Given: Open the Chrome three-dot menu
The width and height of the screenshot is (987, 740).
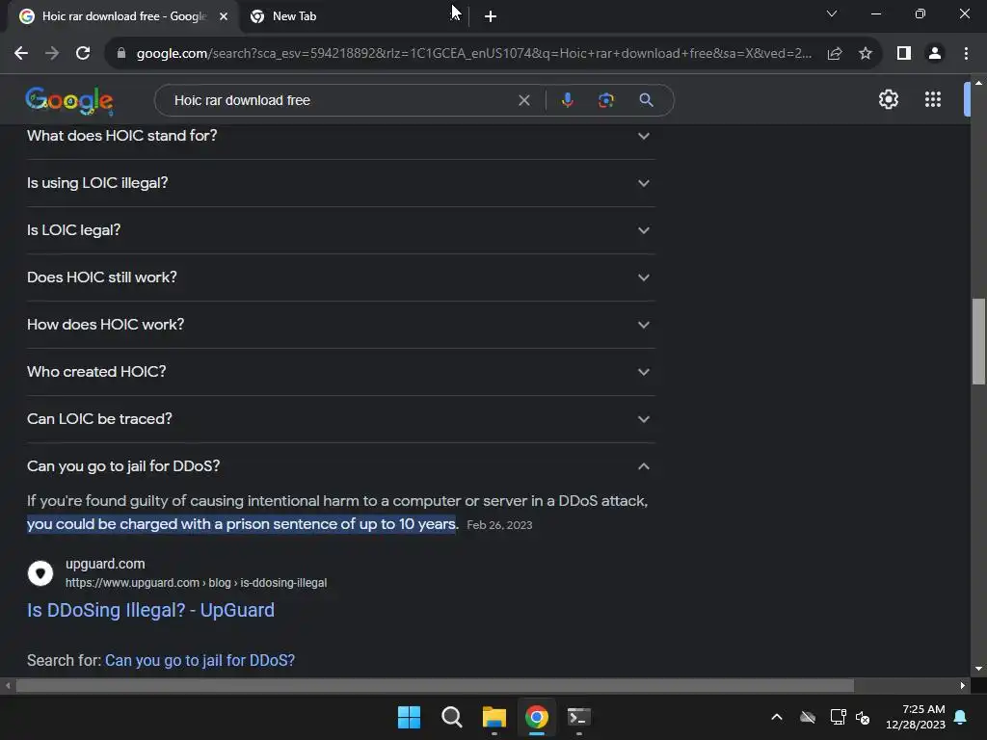Looking at the screenshot, I should click(x=966, y=54).
